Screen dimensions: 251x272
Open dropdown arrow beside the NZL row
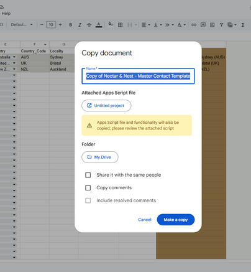click(x=14, y=69)
